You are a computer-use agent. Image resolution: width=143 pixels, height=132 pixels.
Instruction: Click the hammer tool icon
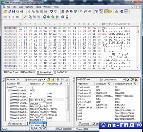coord(25,17)
